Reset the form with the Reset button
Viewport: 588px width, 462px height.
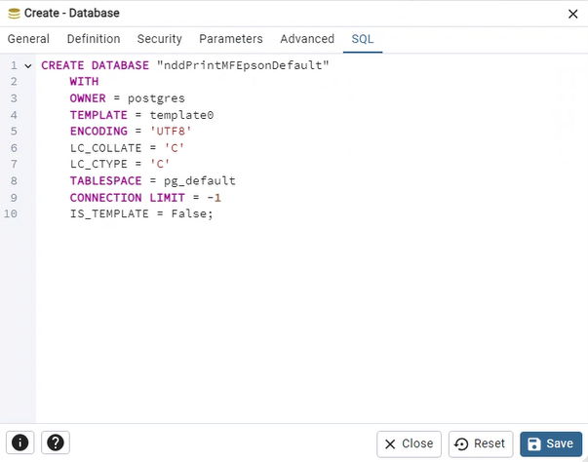[x=480, y=443]
